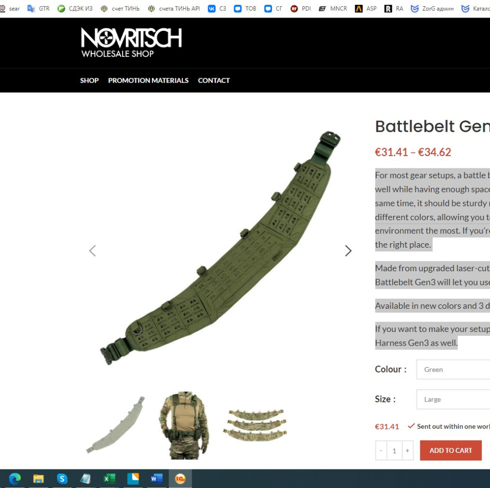The image size is (490, 488).
Task: Open the PROMOTION MATERIALS menu item
Action: tap(148, 81)
